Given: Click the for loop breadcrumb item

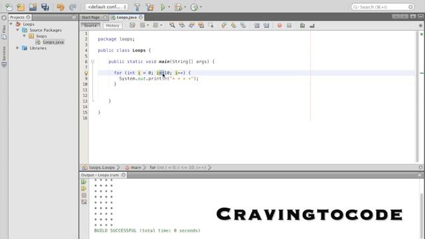Looking at the screenshot, I should [178, 167].
